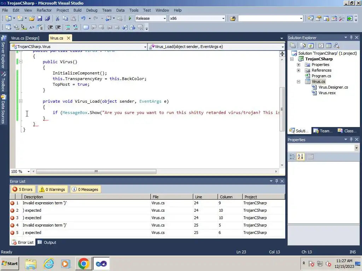This screenshot has width=362, height=271.
Task: Click the Save All icon
Action: pyautogui.click(x=48, y=18)
